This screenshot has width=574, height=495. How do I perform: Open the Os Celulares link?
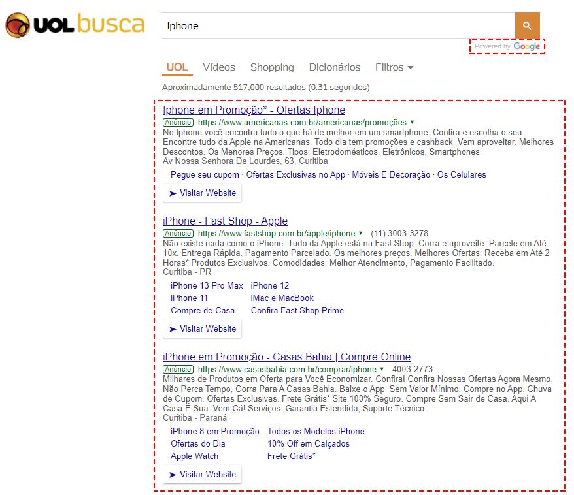[x=462, y=175]
